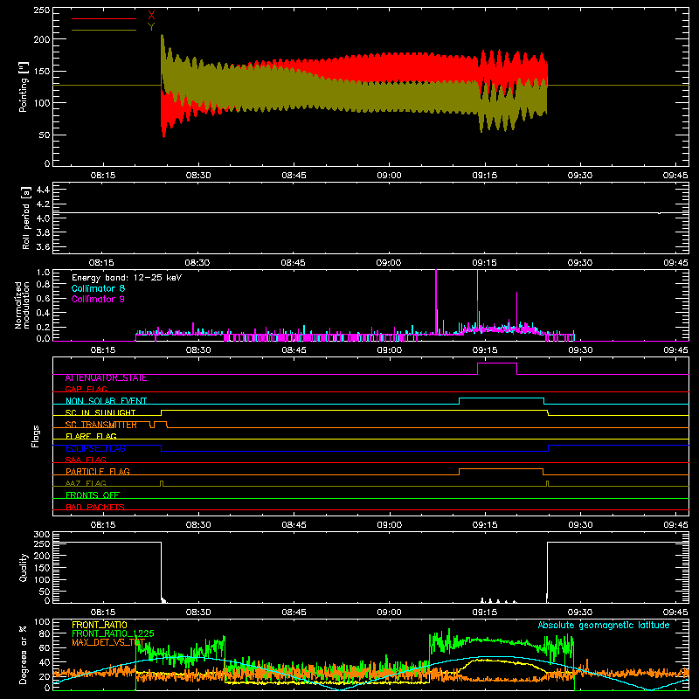Click 'Absolute geomagnetic latitude' legend text

pyautogui.click(x=604, y=626)
